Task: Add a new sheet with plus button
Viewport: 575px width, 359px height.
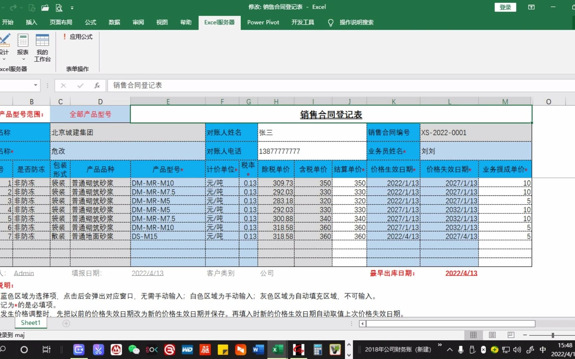Action: pyautogui.click(x=66, y=323)
